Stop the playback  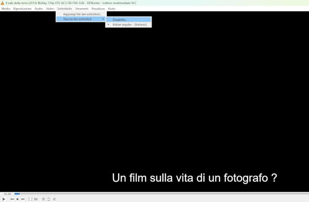point(18,199)
